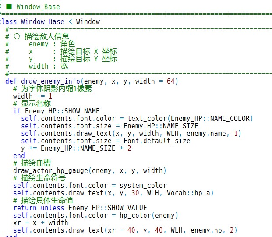The height and width of the screenshot is (237, 272).
Task: Click the 'xr = x + width' line
Action: (41, 223)
